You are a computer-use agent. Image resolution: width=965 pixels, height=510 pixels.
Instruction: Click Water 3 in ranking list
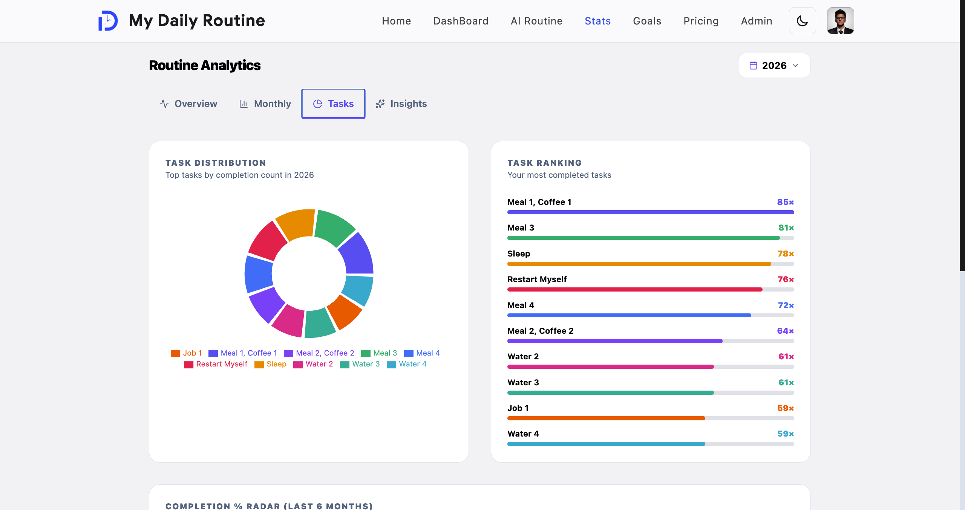click(x=523, y=383)
